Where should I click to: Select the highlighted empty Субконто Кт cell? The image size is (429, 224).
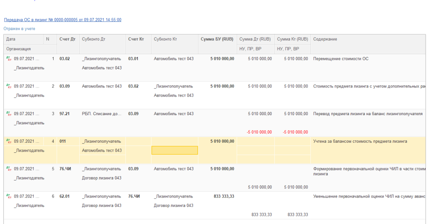174,150
